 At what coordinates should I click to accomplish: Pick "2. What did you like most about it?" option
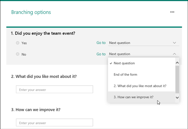click(140, 86)
